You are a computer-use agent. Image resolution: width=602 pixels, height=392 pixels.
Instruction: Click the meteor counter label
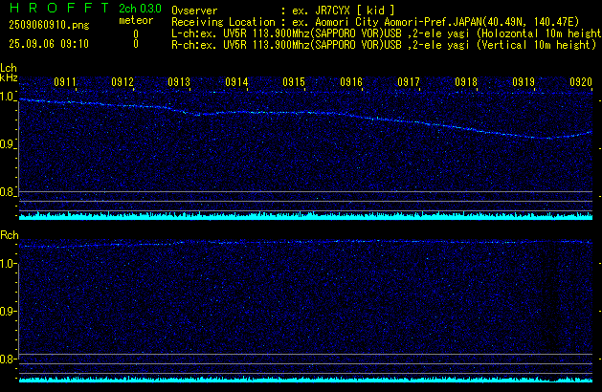click(x=136, y=20)
